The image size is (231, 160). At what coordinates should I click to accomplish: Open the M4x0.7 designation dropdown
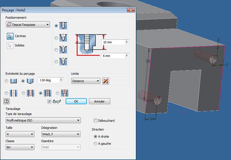(61, 134)
